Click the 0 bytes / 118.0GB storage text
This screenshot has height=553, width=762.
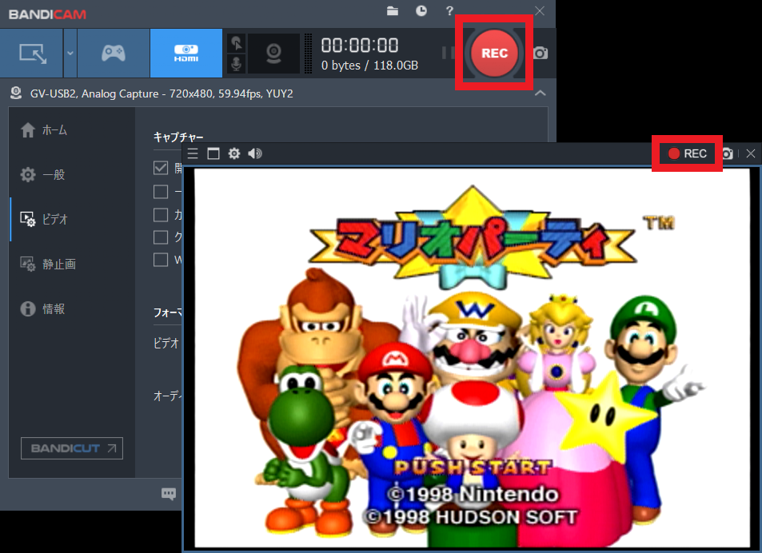pos(369,66)
